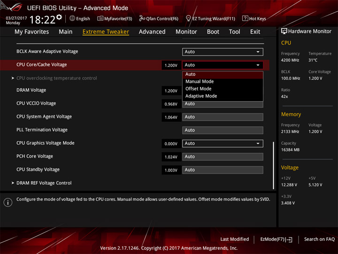Open CPU Graphics Voltage Mode dropdown

pos(223,143)
